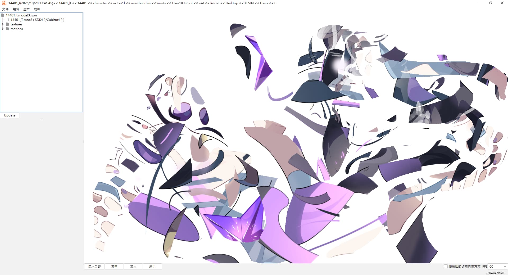Open the 文件 menu
Screen dimensions: 508x275
click(5, 9)
